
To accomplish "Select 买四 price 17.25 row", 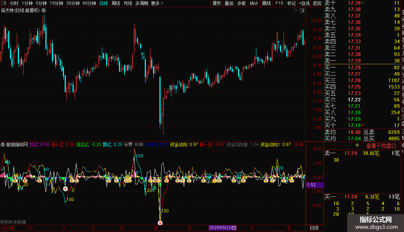I will point(362,87).
